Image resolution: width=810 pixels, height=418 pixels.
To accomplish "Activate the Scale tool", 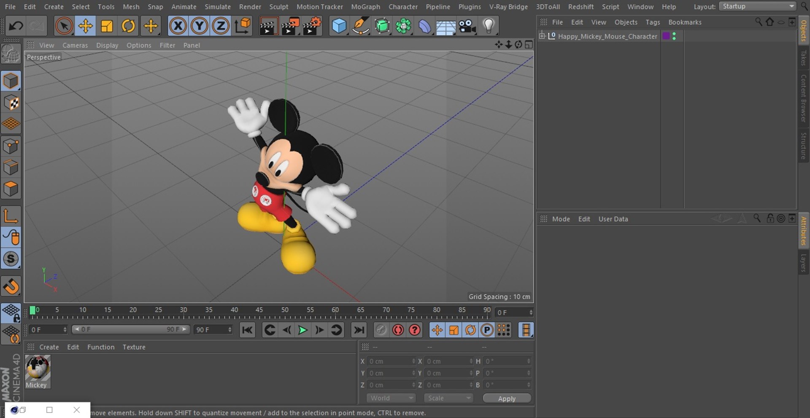I will coord(107,26).
